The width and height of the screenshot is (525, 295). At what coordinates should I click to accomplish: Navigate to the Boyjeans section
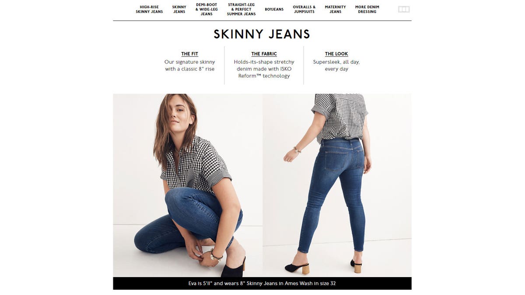click(274, 10)
